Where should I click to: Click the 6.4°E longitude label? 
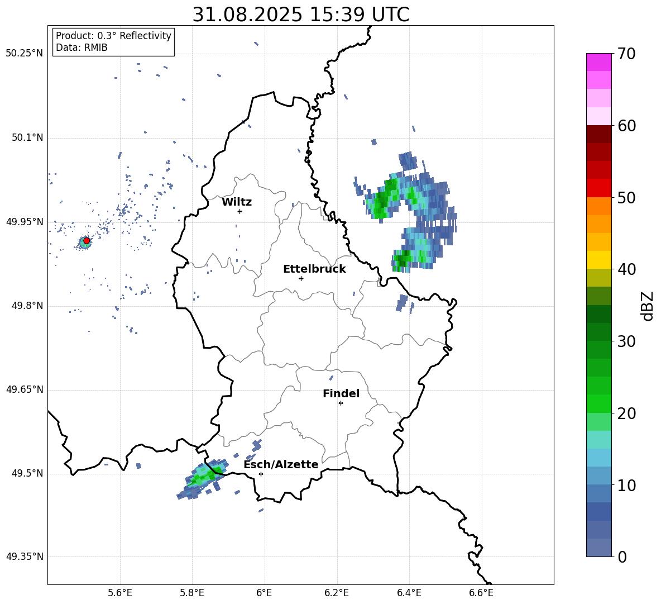click(x=409, y=593)
